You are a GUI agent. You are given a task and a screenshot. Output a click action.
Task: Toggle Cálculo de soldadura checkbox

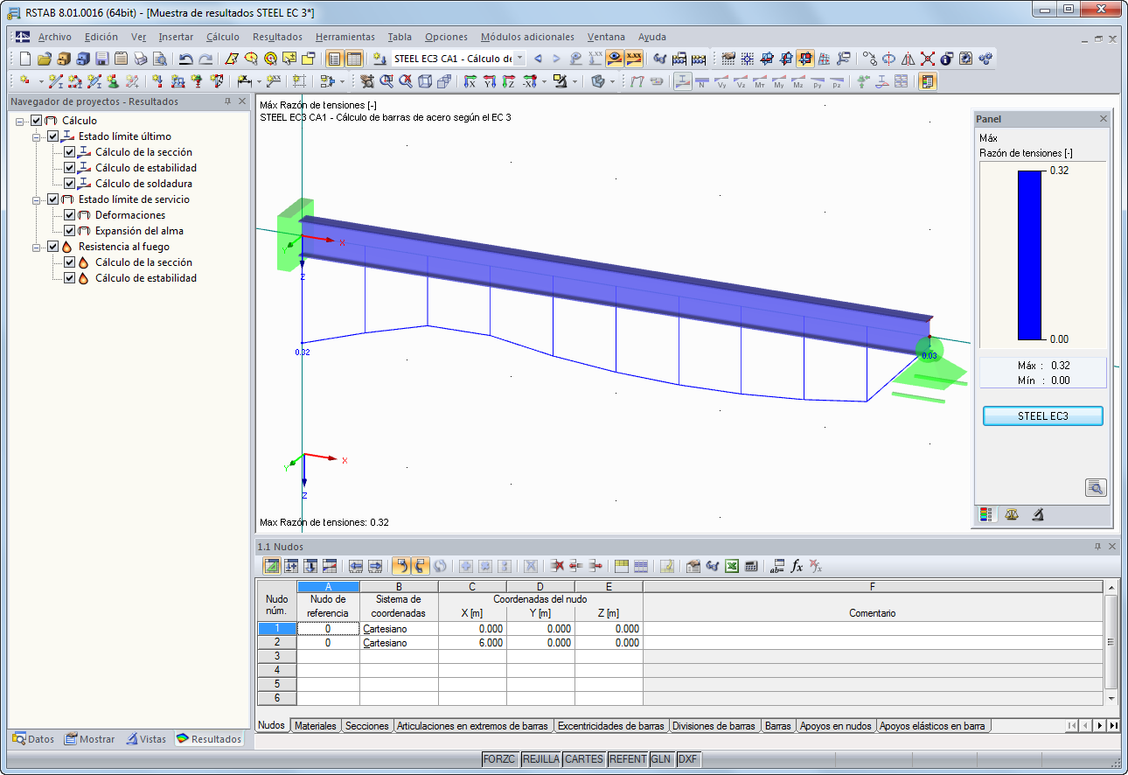pyautogui.click(x=69, y=184)
